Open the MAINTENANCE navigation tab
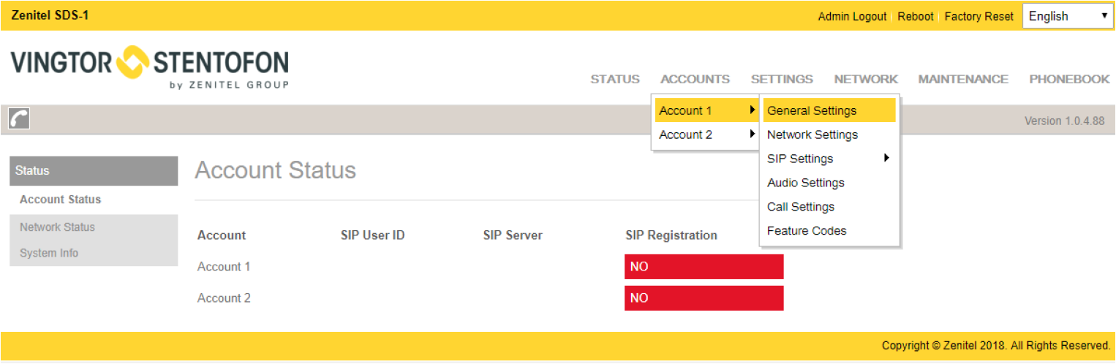Viewport: 1116px width, 364px height. (963, 79)
